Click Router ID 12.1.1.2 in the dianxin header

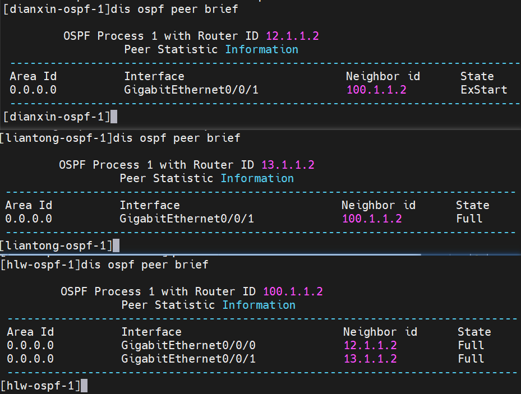(292, 36)
